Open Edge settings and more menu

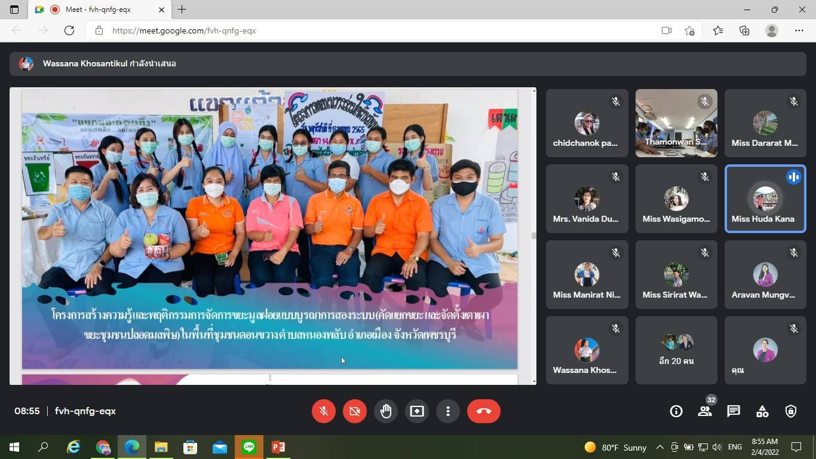pos(799,30)
